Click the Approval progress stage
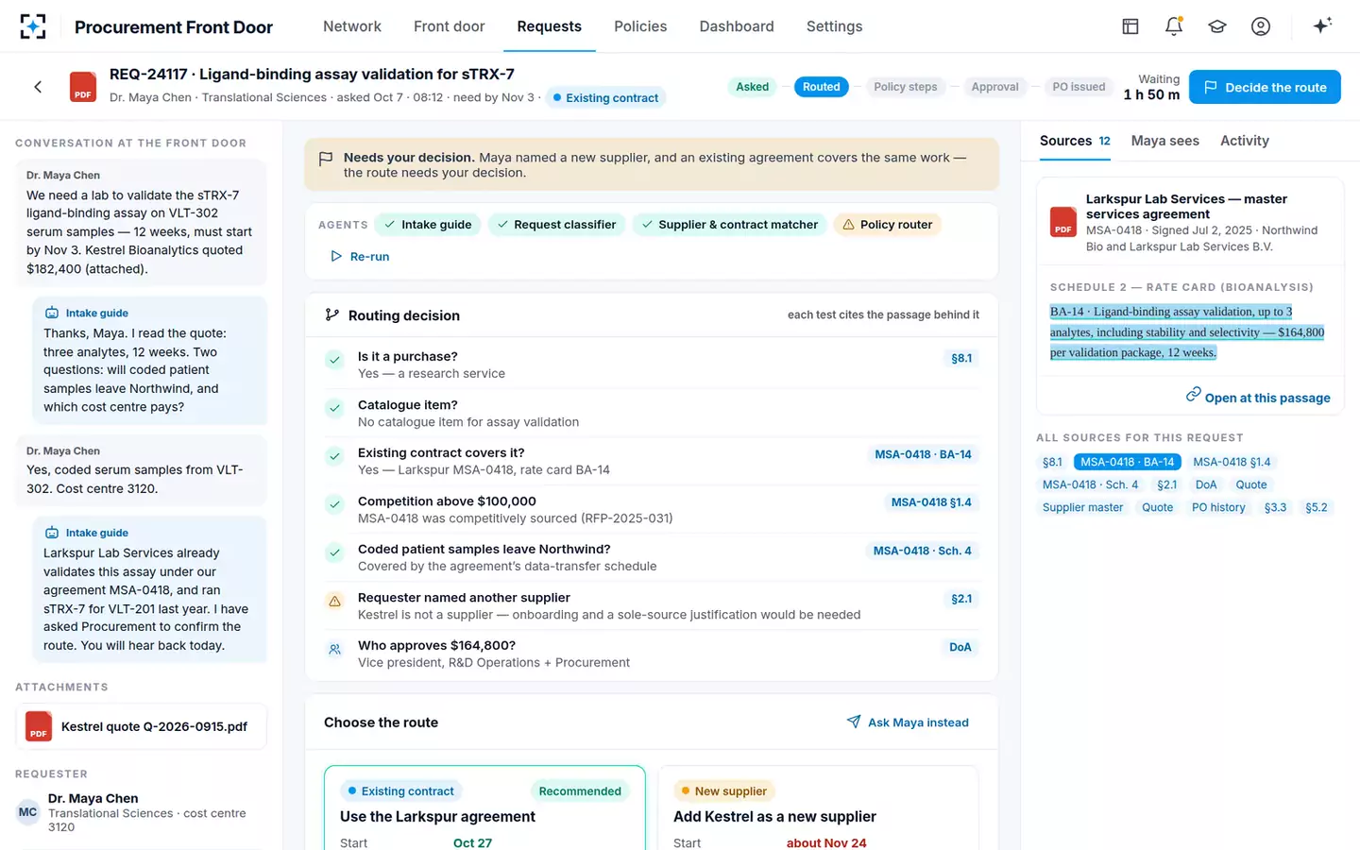 coord(995,87)
